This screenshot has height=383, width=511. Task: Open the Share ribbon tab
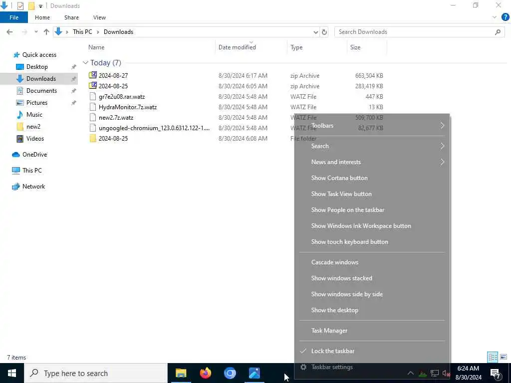click(x=71, y=17)
